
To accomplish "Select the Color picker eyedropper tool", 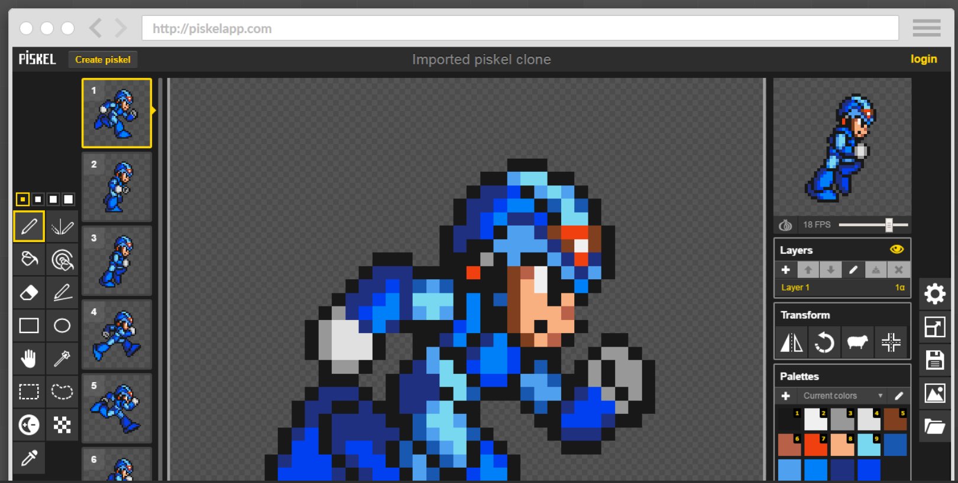I will (x=29, y=458).
